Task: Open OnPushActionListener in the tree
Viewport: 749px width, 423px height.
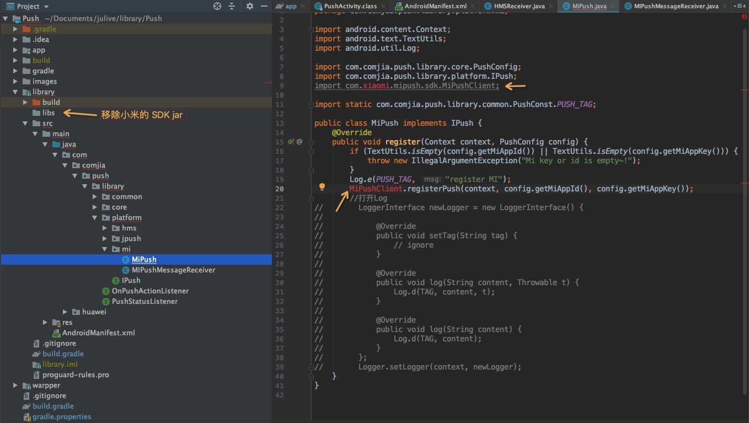Action: (x=146, y=291)
